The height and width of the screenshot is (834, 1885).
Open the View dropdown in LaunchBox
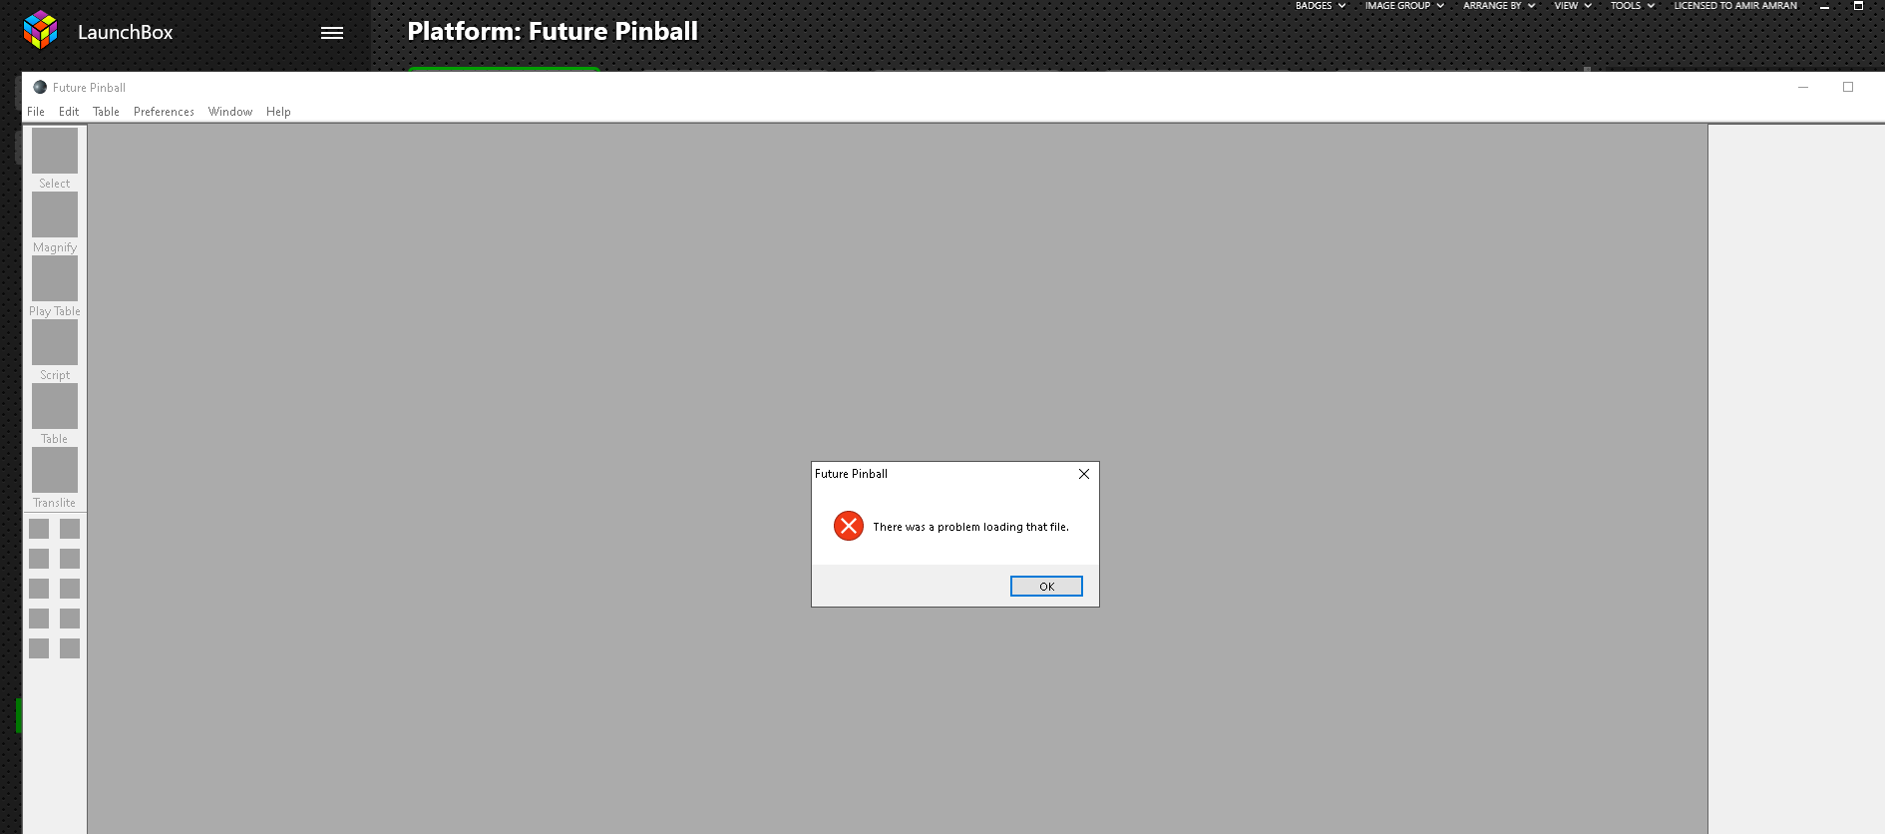[x=1573, y=6]
